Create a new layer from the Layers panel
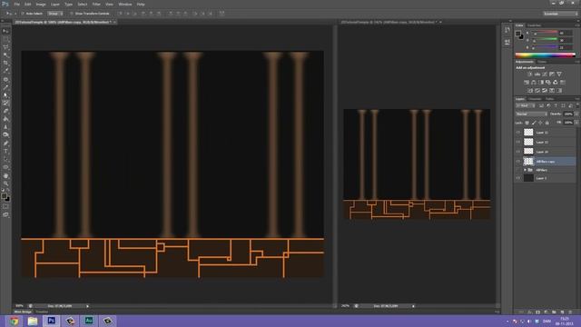Screen dimensions: 581x327 point(562,312)
